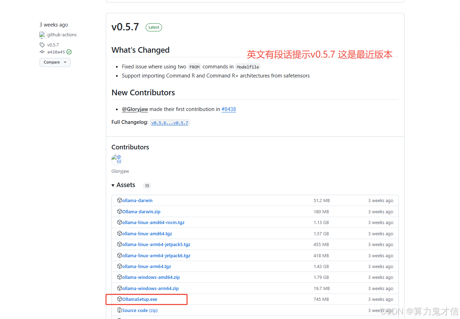Click the 418 MB size of jetpack6.tgz
460x319 pixels.
click(321, 255)
